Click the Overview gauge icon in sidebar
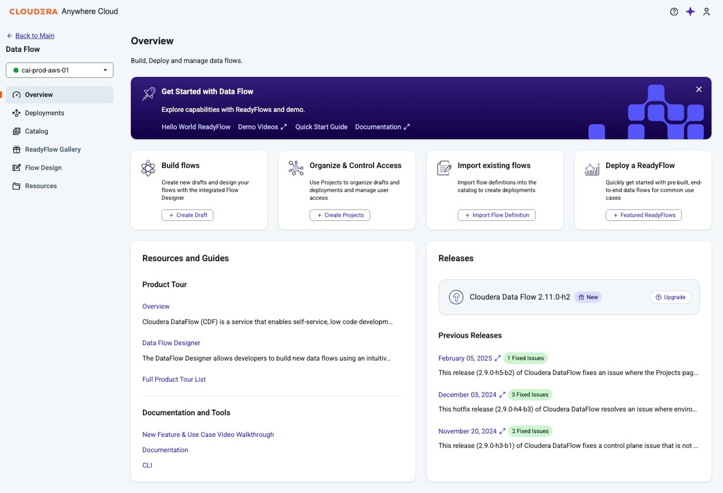Image resolution: width=723 pixels, height=493 pixels. [x=16, y=95]
